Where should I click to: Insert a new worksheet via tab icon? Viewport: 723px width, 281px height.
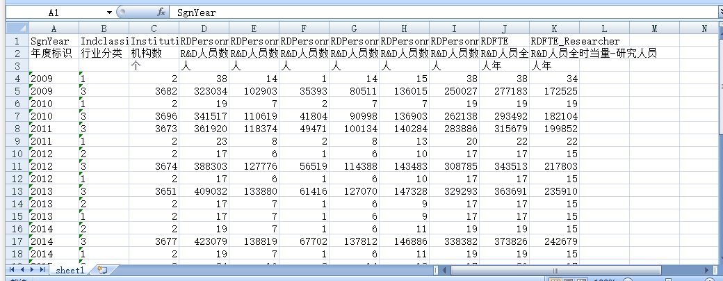click(x=102, y=270)
